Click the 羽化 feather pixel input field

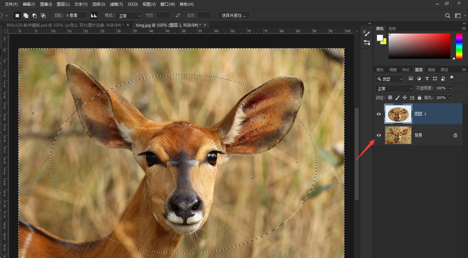pyautogui.click(x=76, y=15)
